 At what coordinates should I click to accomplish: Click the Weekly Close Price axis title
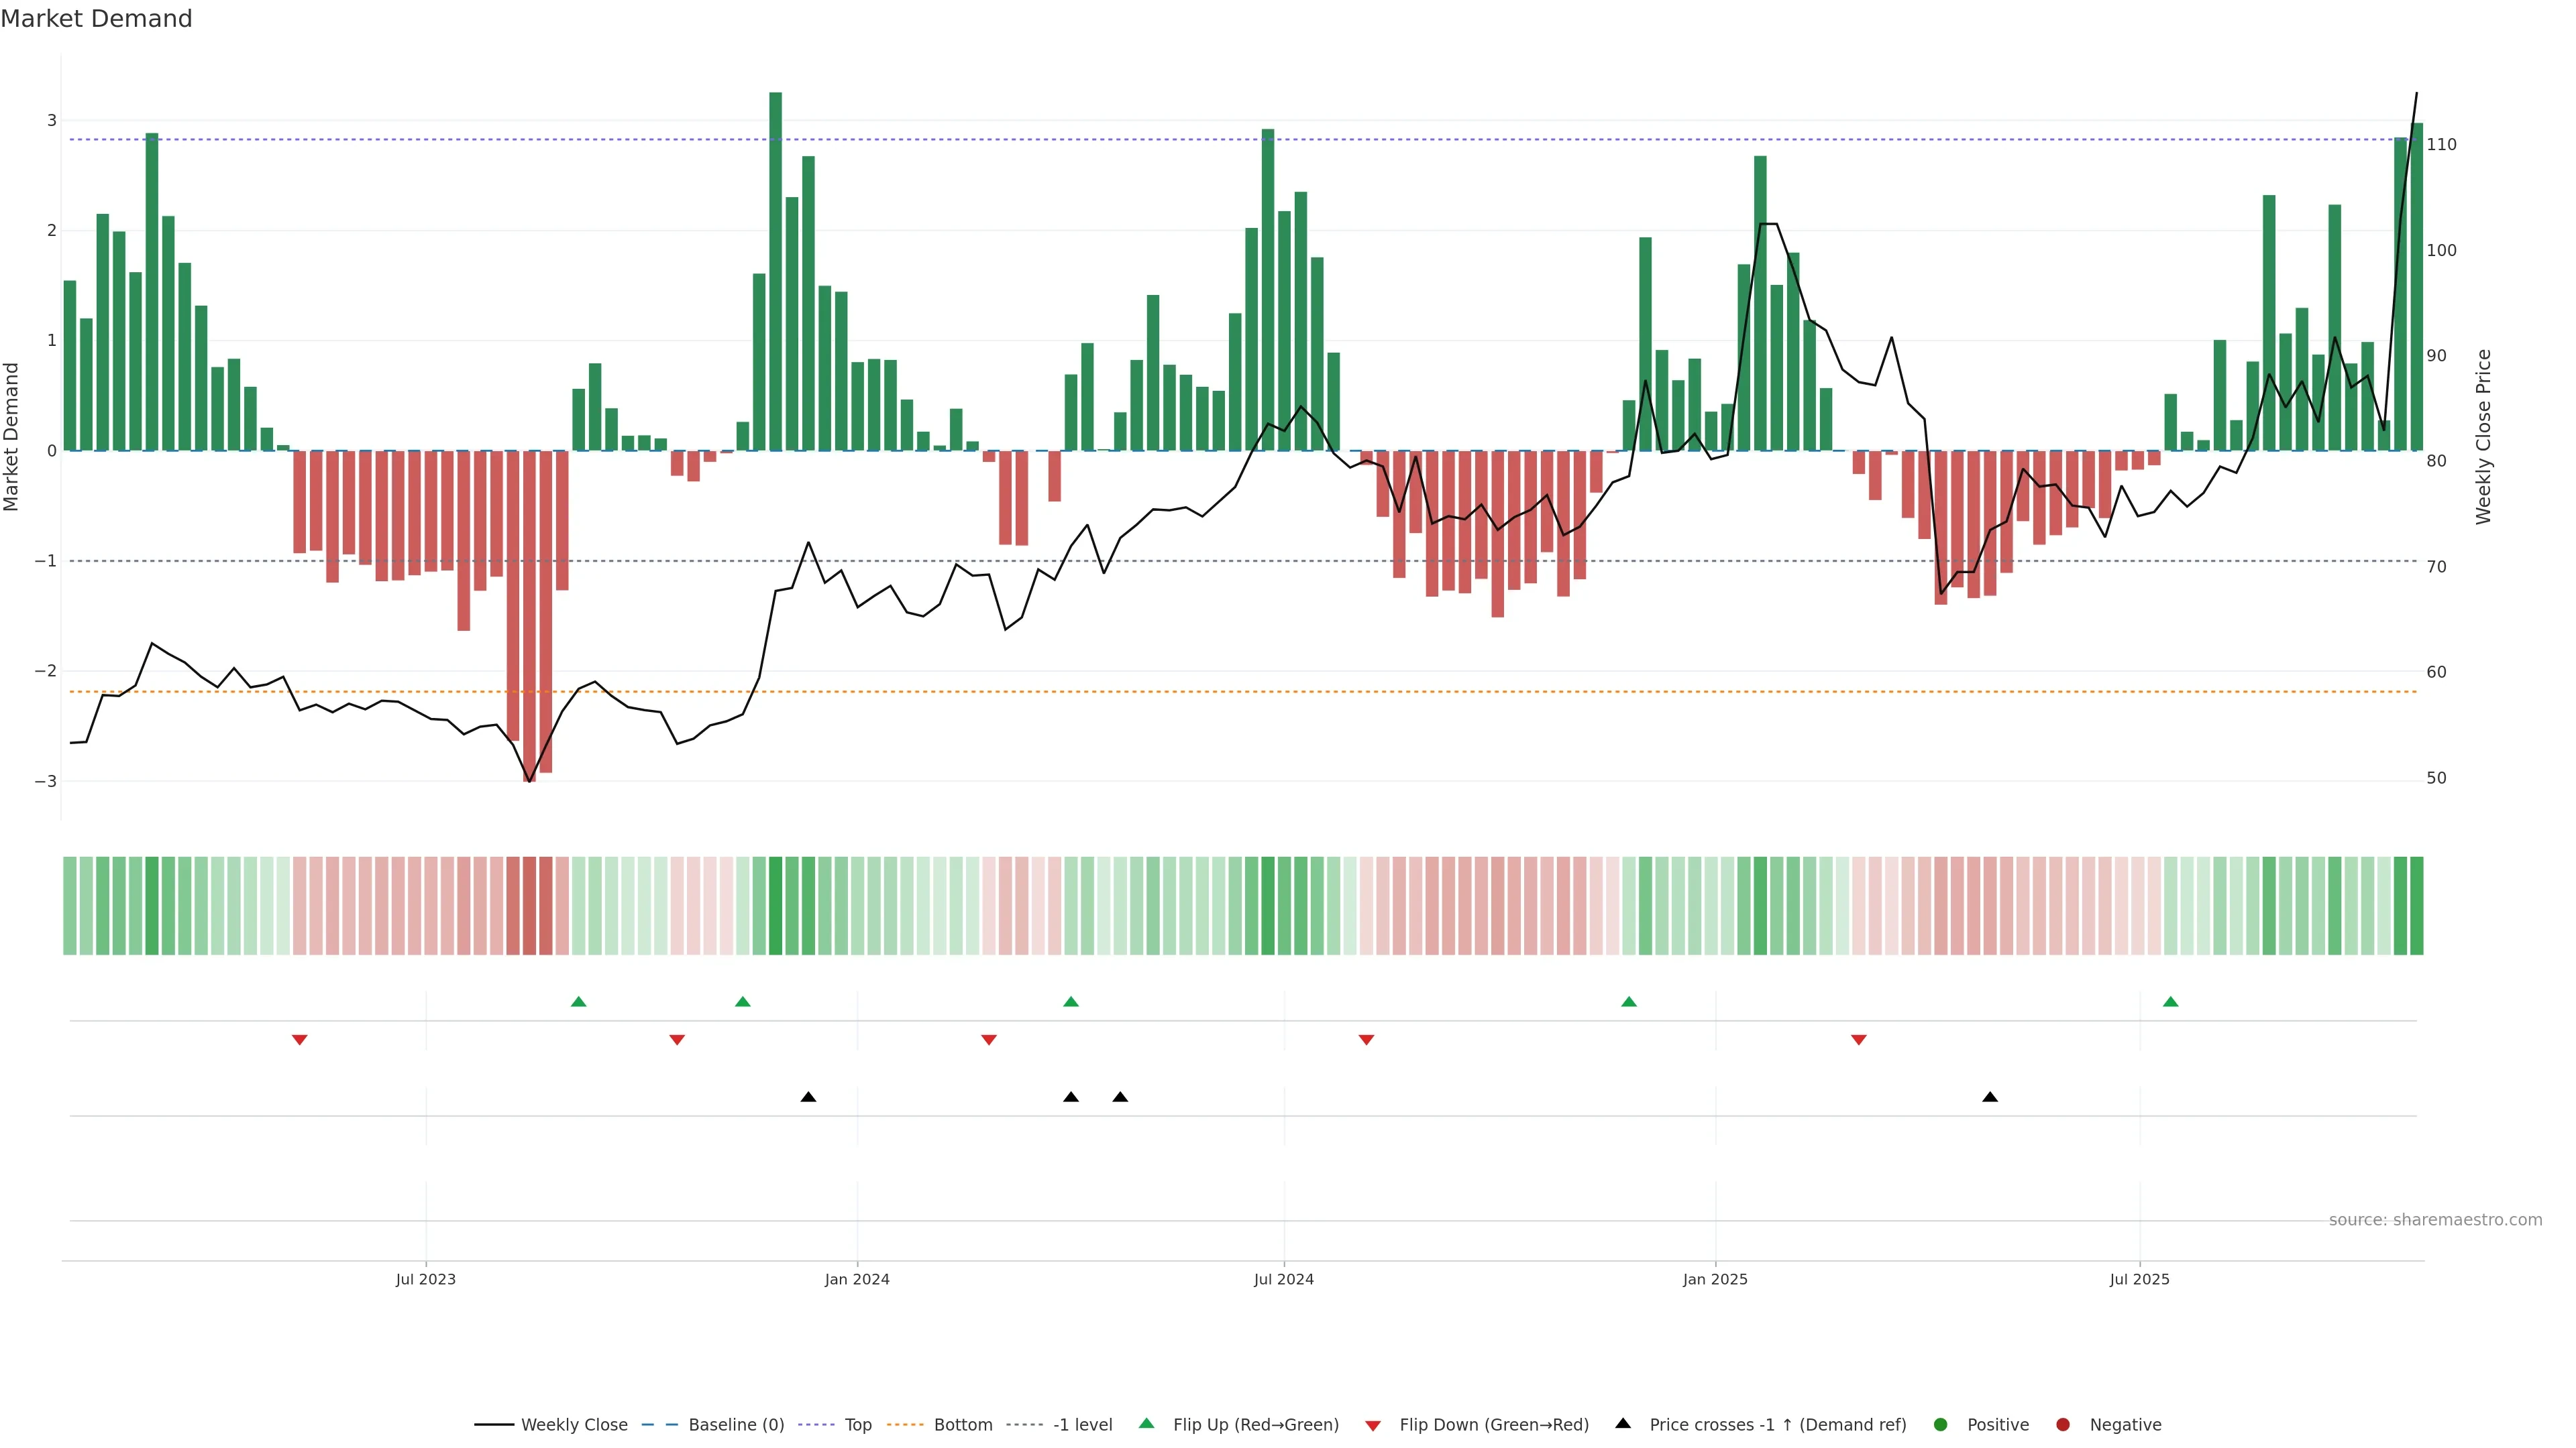(x=2484, y=436)
